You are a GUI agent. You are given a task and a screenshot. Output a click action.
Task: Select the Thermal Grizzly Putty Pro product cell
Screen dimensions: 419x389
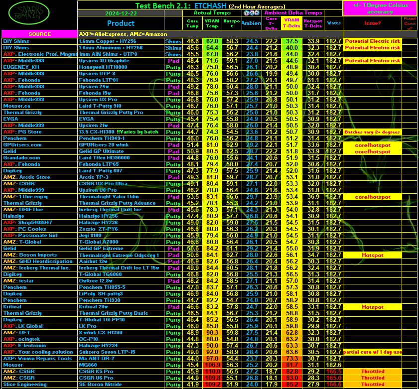coord(121,113)
